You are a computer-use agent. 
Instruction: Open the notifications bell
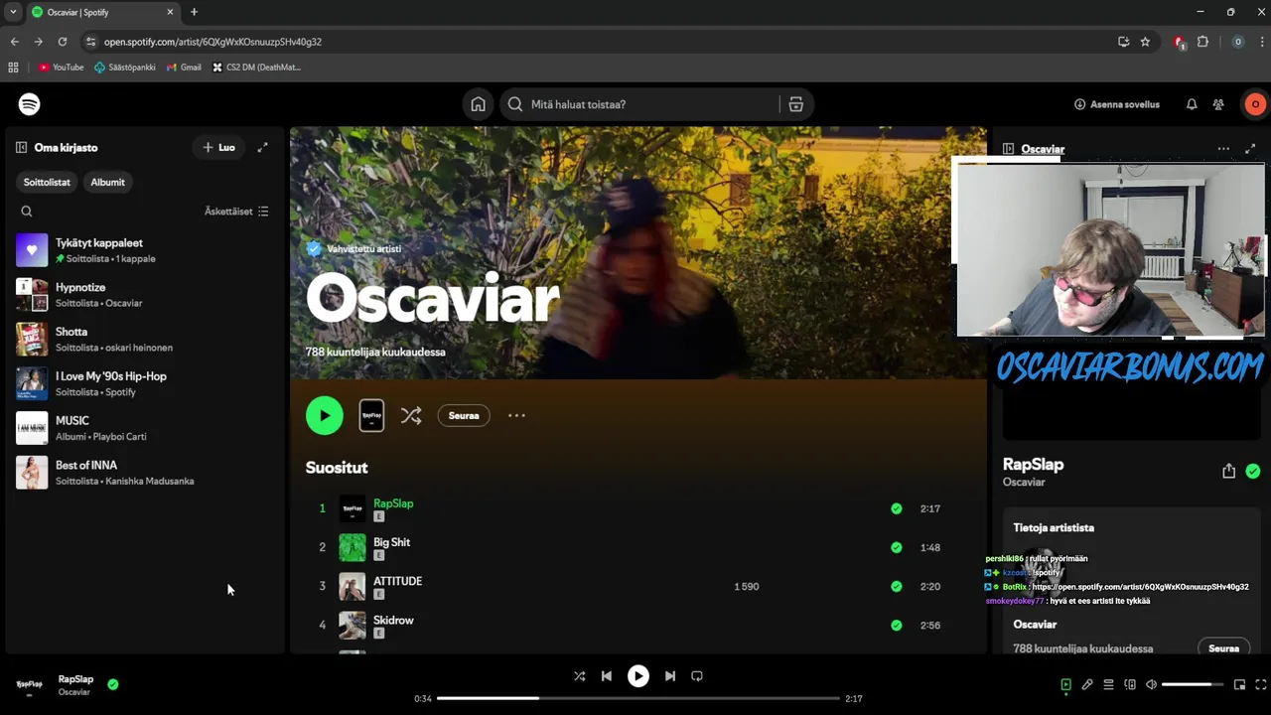click(1192, 104)
